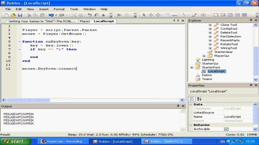Screen dimensions: 259x145
Task: Switch to Getting Your Games to Stick tab
Action: coord(42,21)
